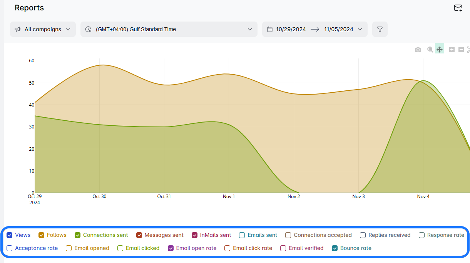Enable the Emails sent checkbox
The image size is (470, 263).
coord(242,235)
